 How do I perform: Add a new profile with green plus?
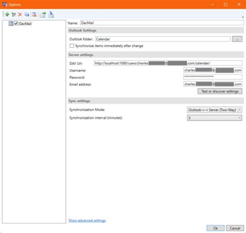[7, 14]
